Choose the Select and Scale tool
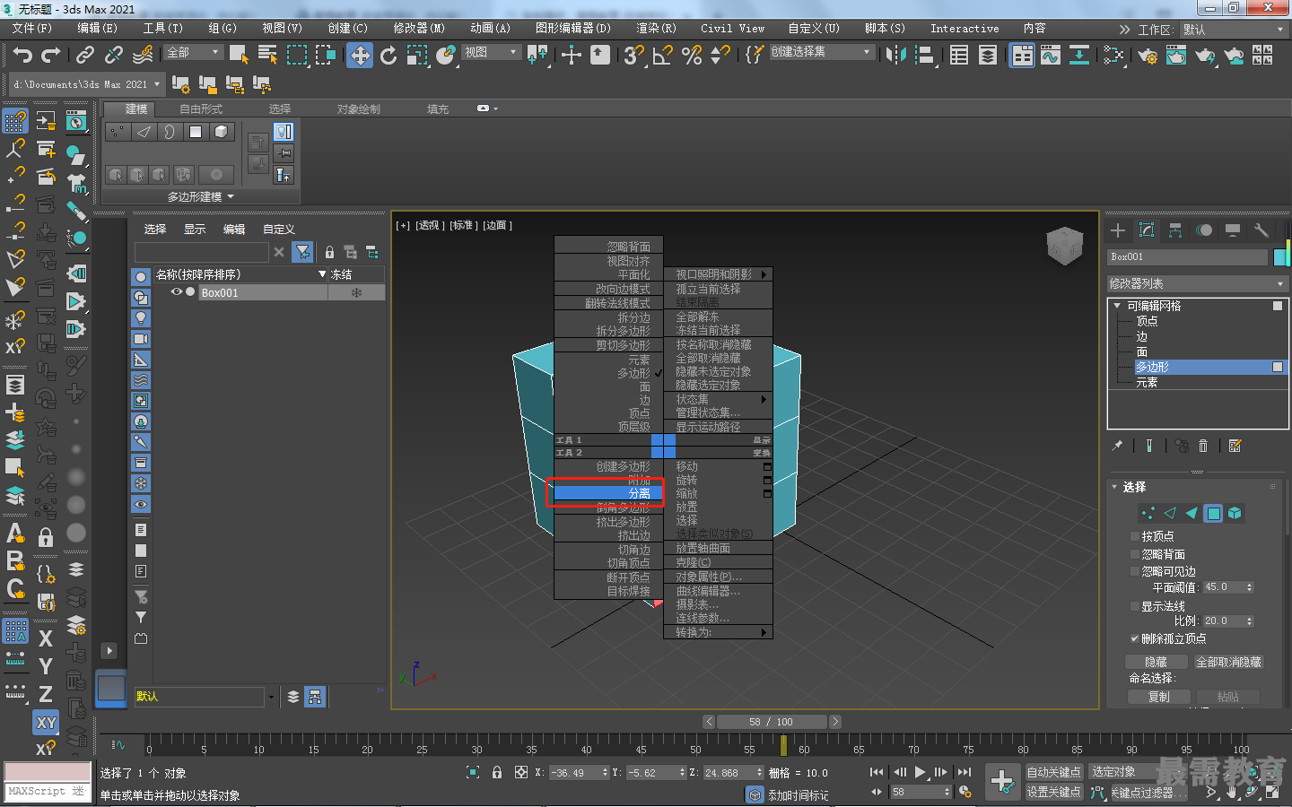 417,56
